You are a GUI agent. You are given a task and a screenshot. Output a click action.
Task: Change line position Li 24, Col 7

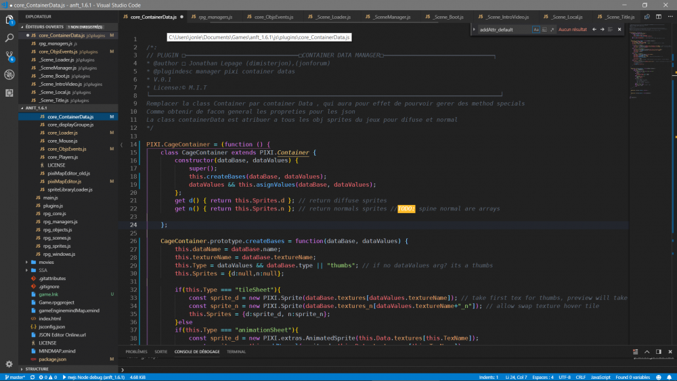[516, 377]
